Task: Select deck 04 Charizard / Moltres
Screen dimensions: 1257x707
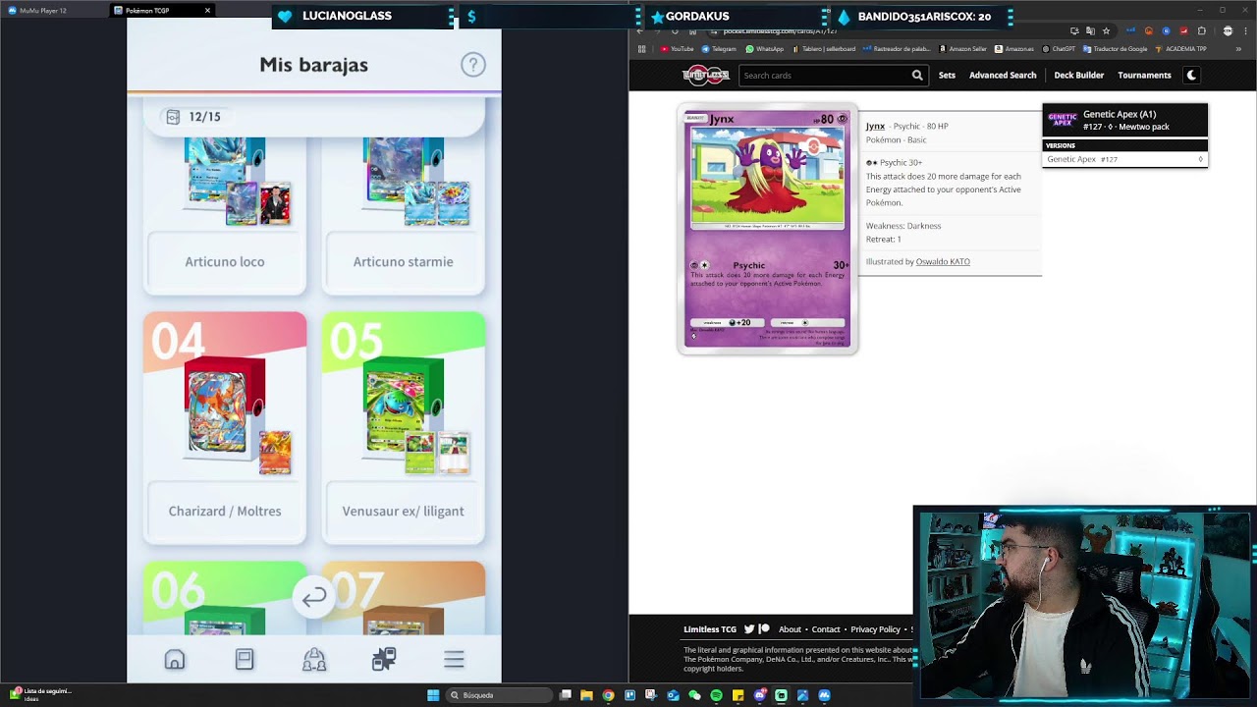Action: click(225, 428)
